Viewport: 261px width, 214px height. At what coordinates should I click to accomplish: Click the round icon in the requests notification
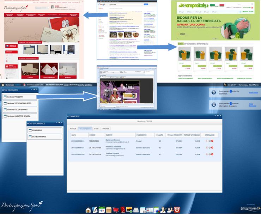point(214,104)
